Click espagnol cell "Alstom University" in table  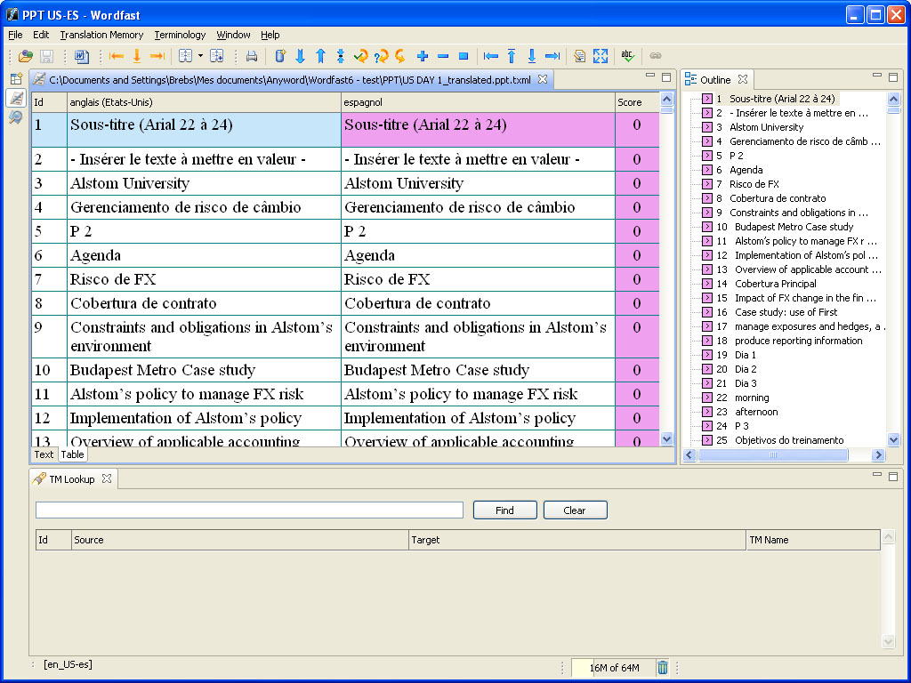(x=478, y=183)
